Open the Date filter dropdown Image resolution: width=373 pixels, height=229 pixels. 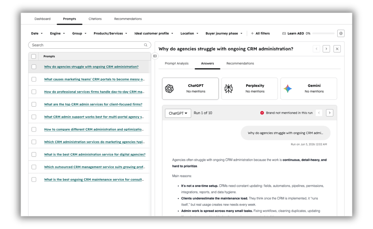pos(37,34)
